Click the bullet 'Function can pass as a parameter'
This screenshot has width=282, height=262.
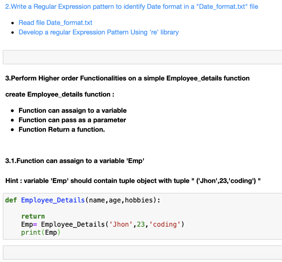(72, 120)
